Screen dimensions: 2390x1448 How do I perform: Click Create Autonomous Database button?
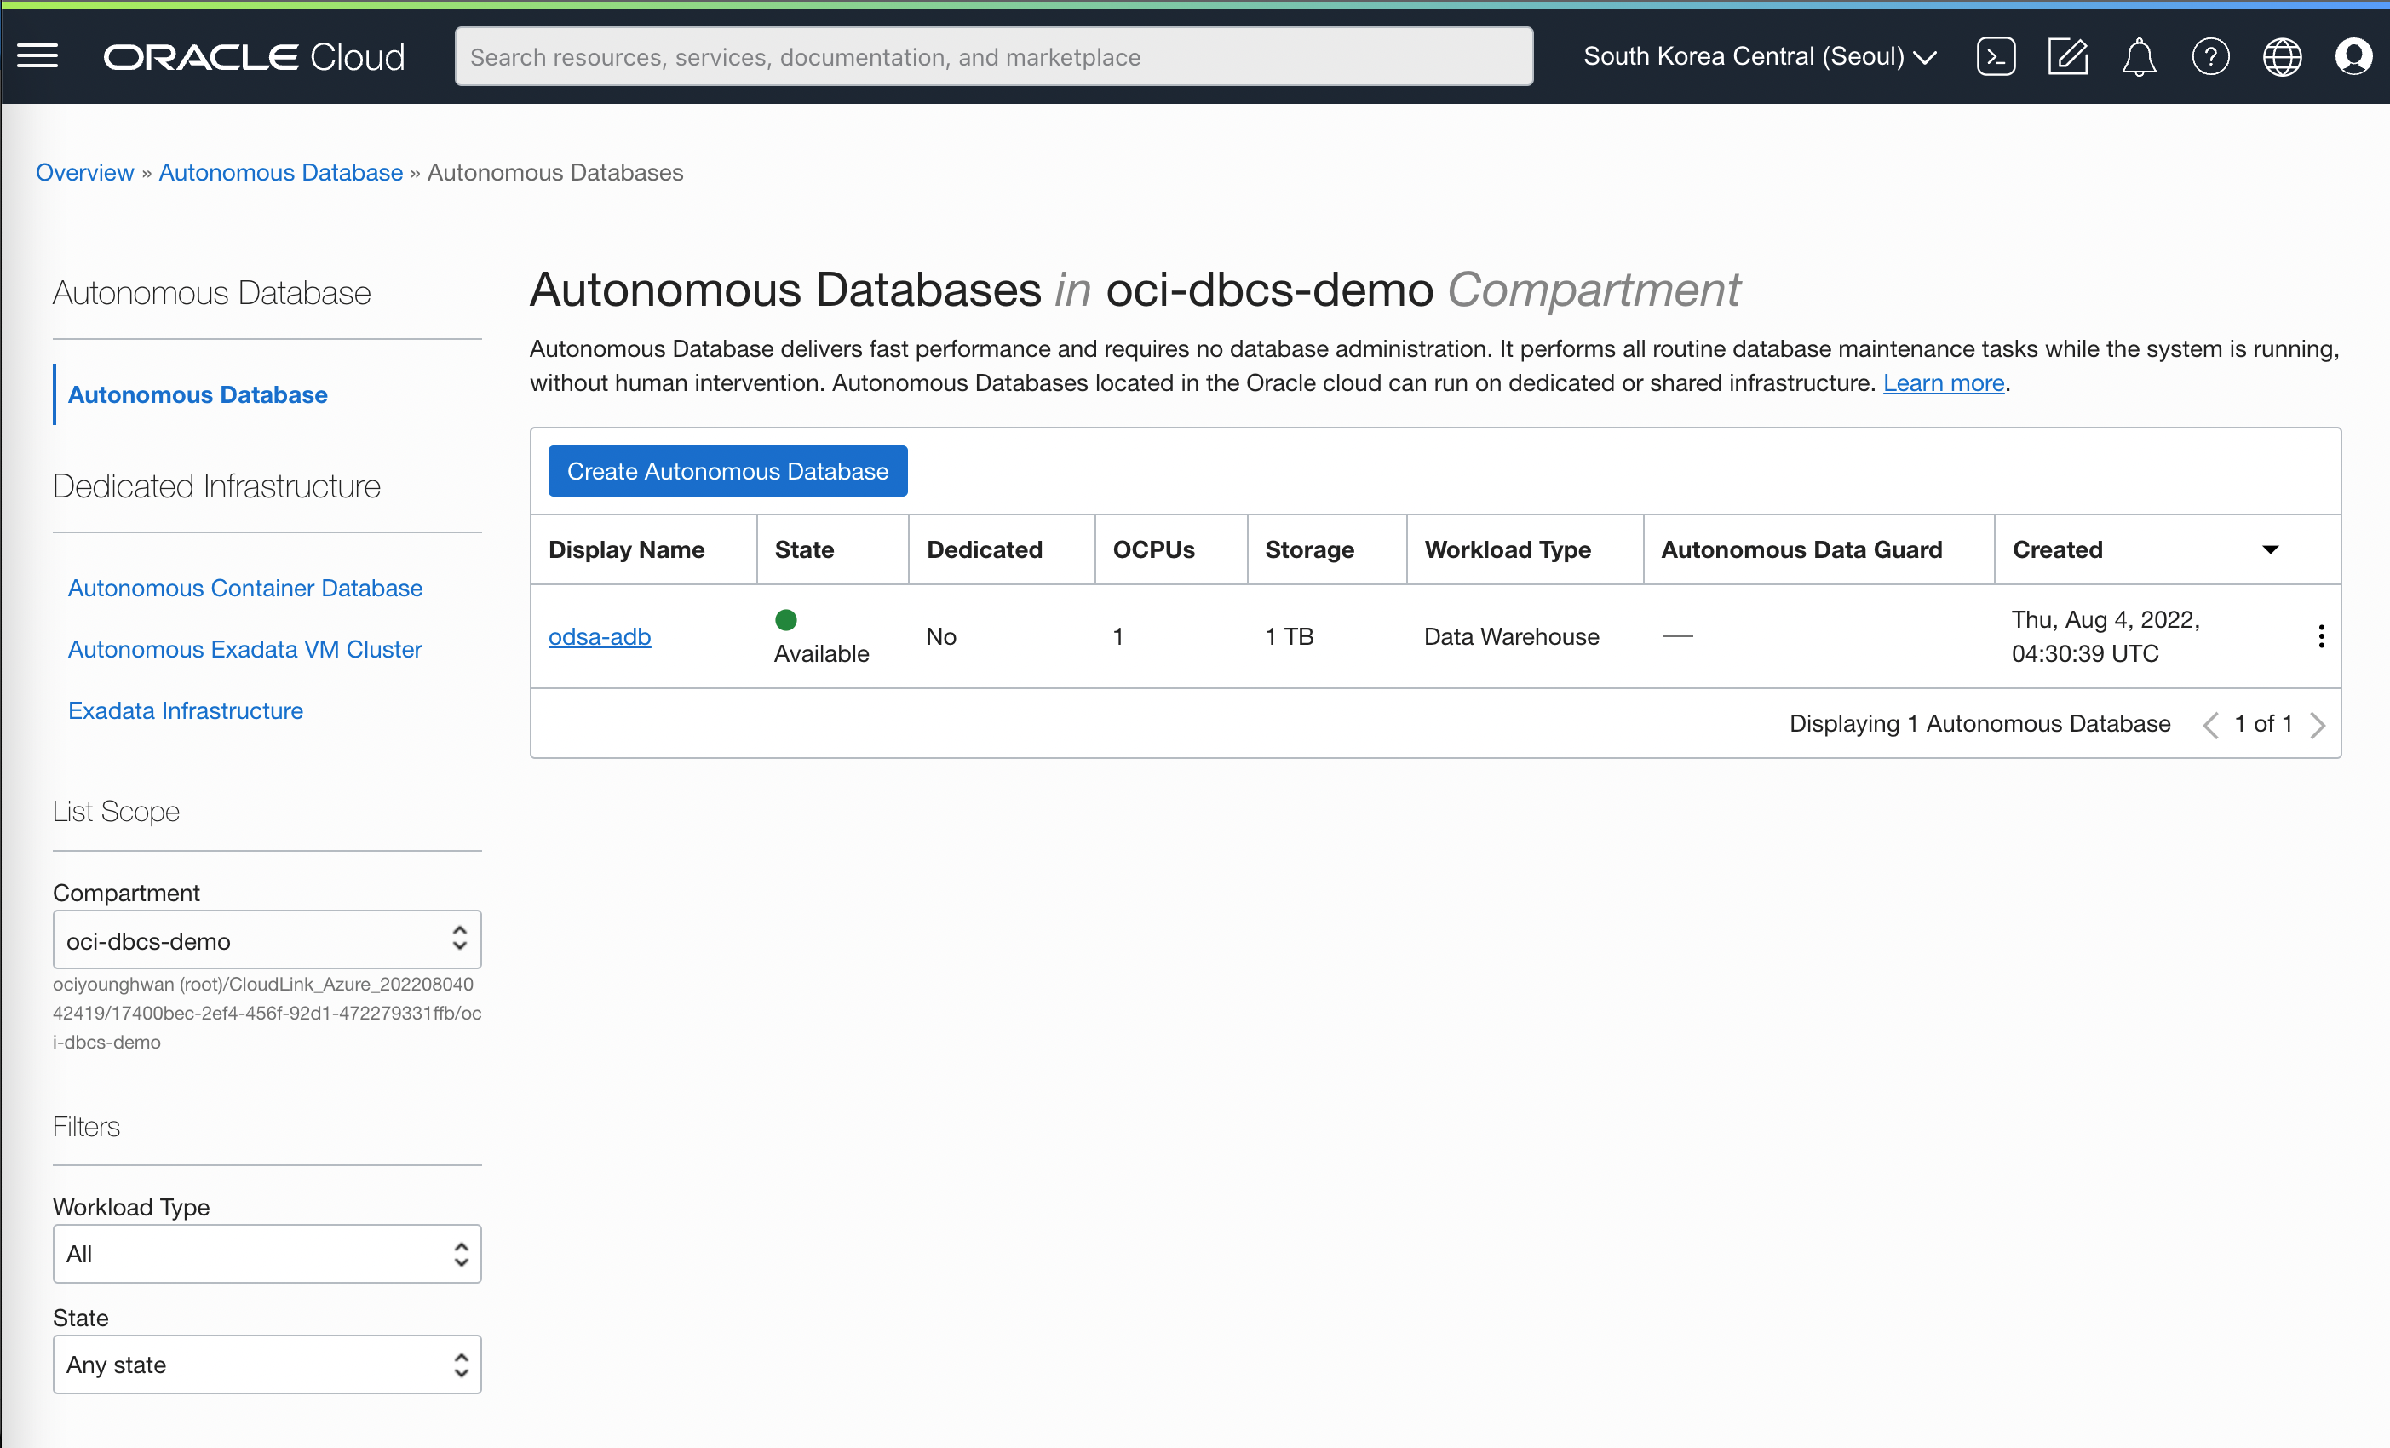727,471
